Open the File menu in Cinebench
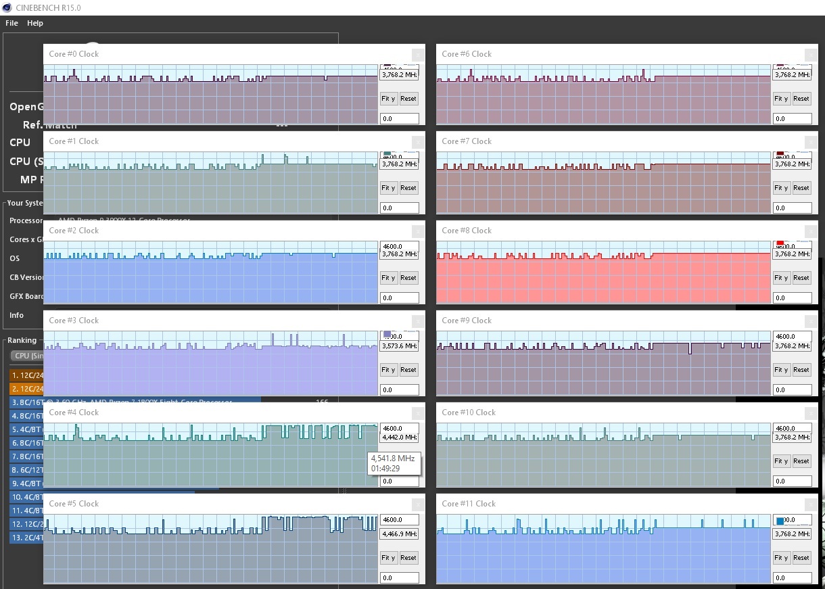 [x=11, y=23]
